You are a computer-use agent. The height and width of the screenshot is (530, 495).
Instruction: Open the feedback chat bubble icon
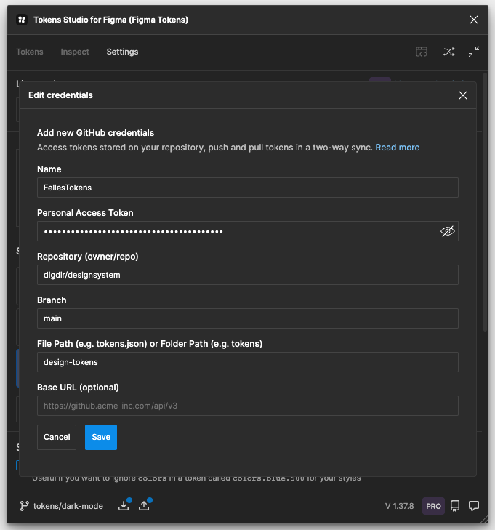point(474,506)
